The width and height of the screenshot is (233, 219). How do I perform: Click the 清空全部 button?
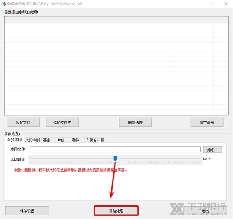pos(207,123)
